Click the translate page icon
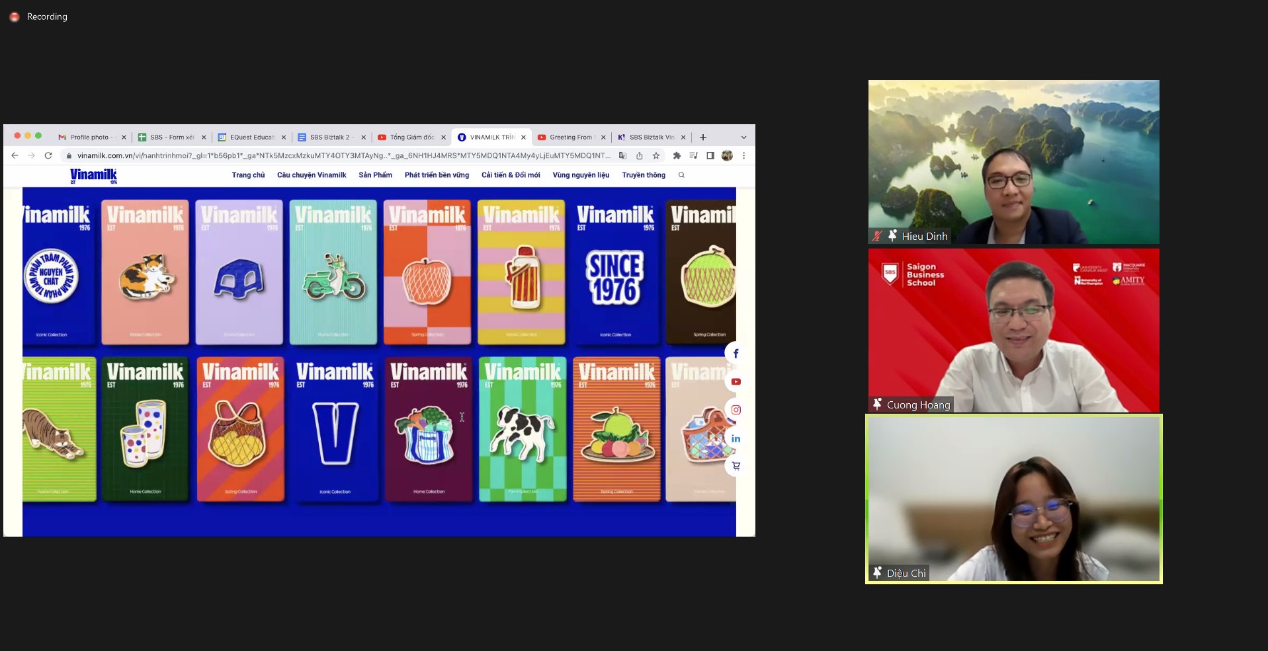 tap(622, 156)
